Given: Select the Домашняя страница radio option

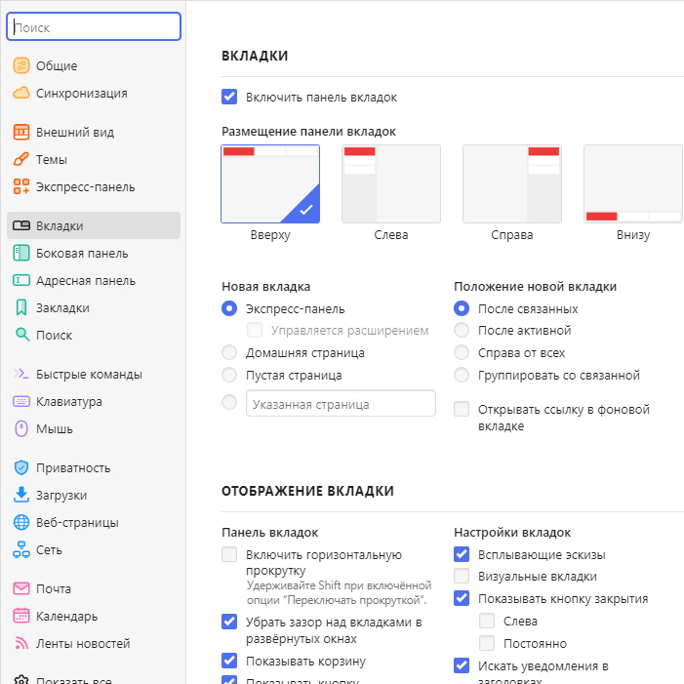Looking at the screenshot, I should 230,353.
